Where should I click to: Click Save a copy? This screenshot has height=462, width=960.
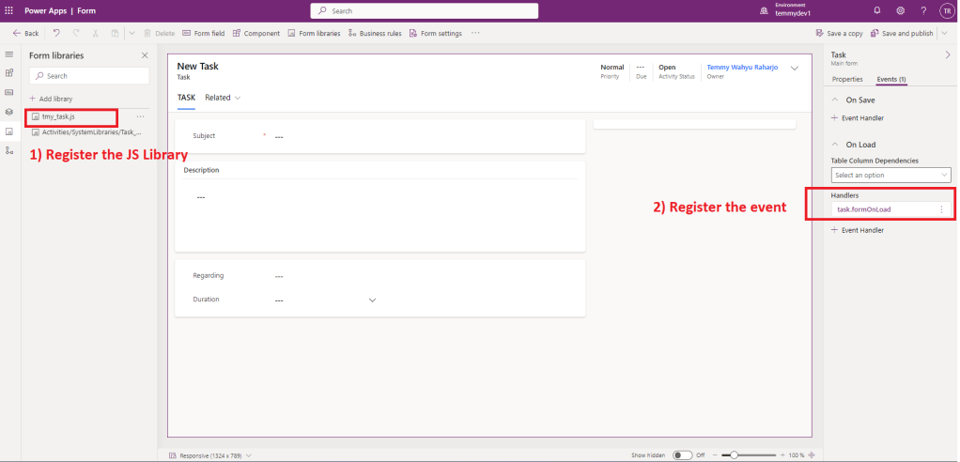[x=840, y=33]
